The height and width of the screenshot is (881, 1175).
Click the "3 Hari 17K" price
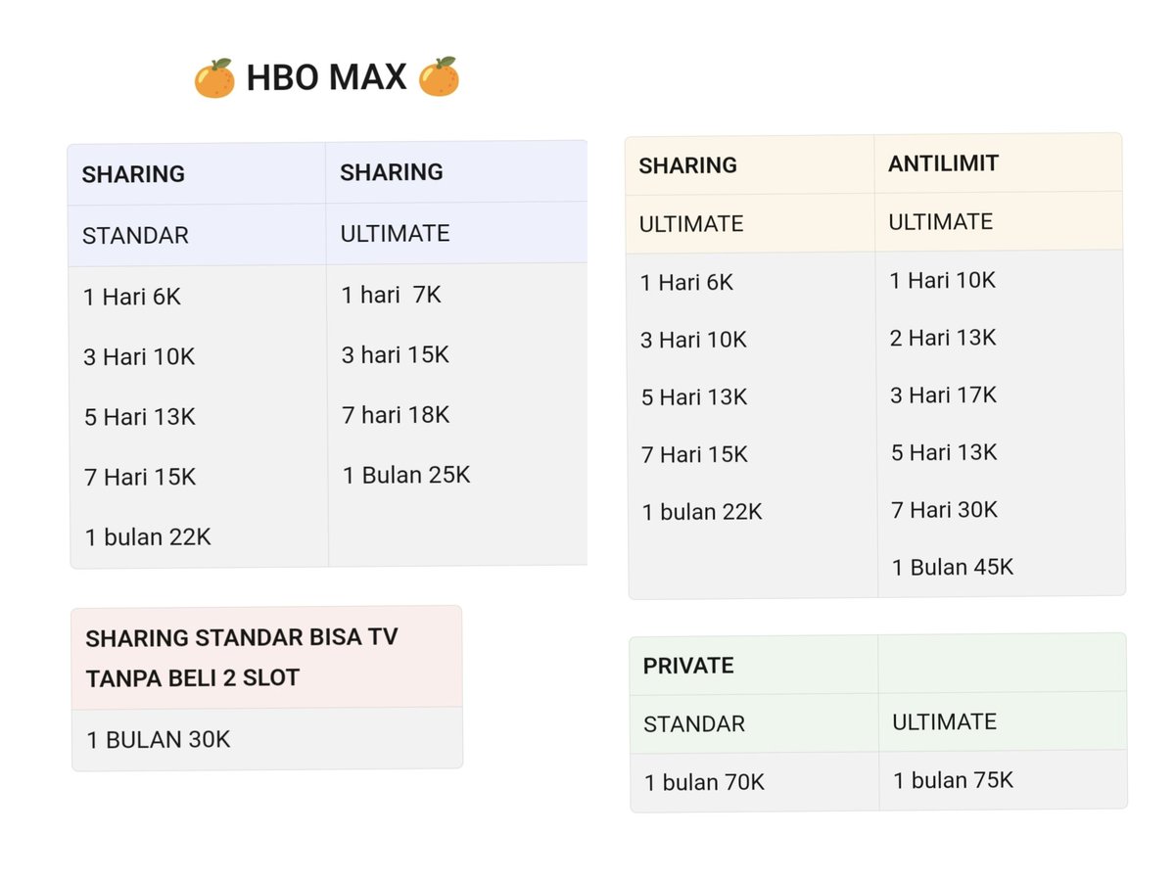point(942,395)
